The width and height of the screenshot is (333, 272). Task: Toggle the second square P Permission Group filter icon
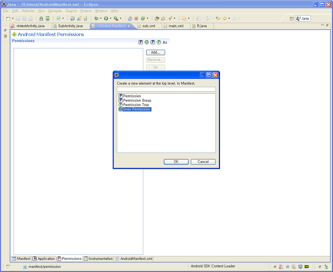(153, 42)
